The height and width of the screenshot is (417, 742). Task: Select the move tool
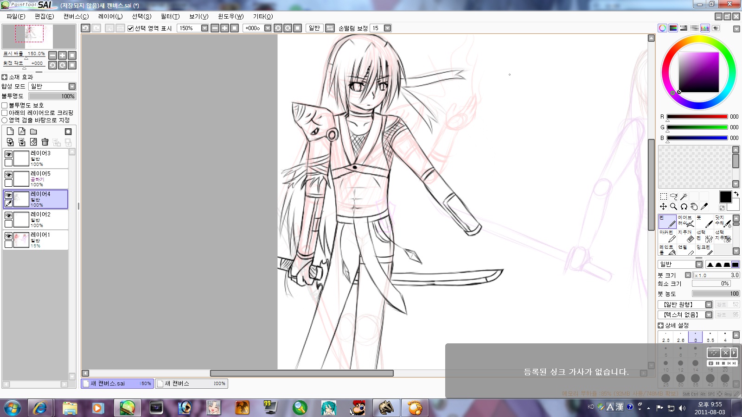tap(664, 207)
